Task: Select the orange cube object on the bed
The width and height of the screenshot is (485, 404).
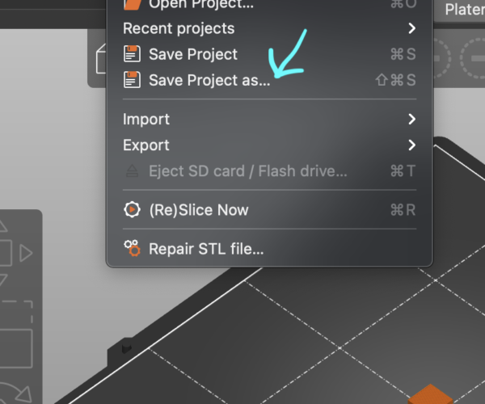Action: [430, 394]
